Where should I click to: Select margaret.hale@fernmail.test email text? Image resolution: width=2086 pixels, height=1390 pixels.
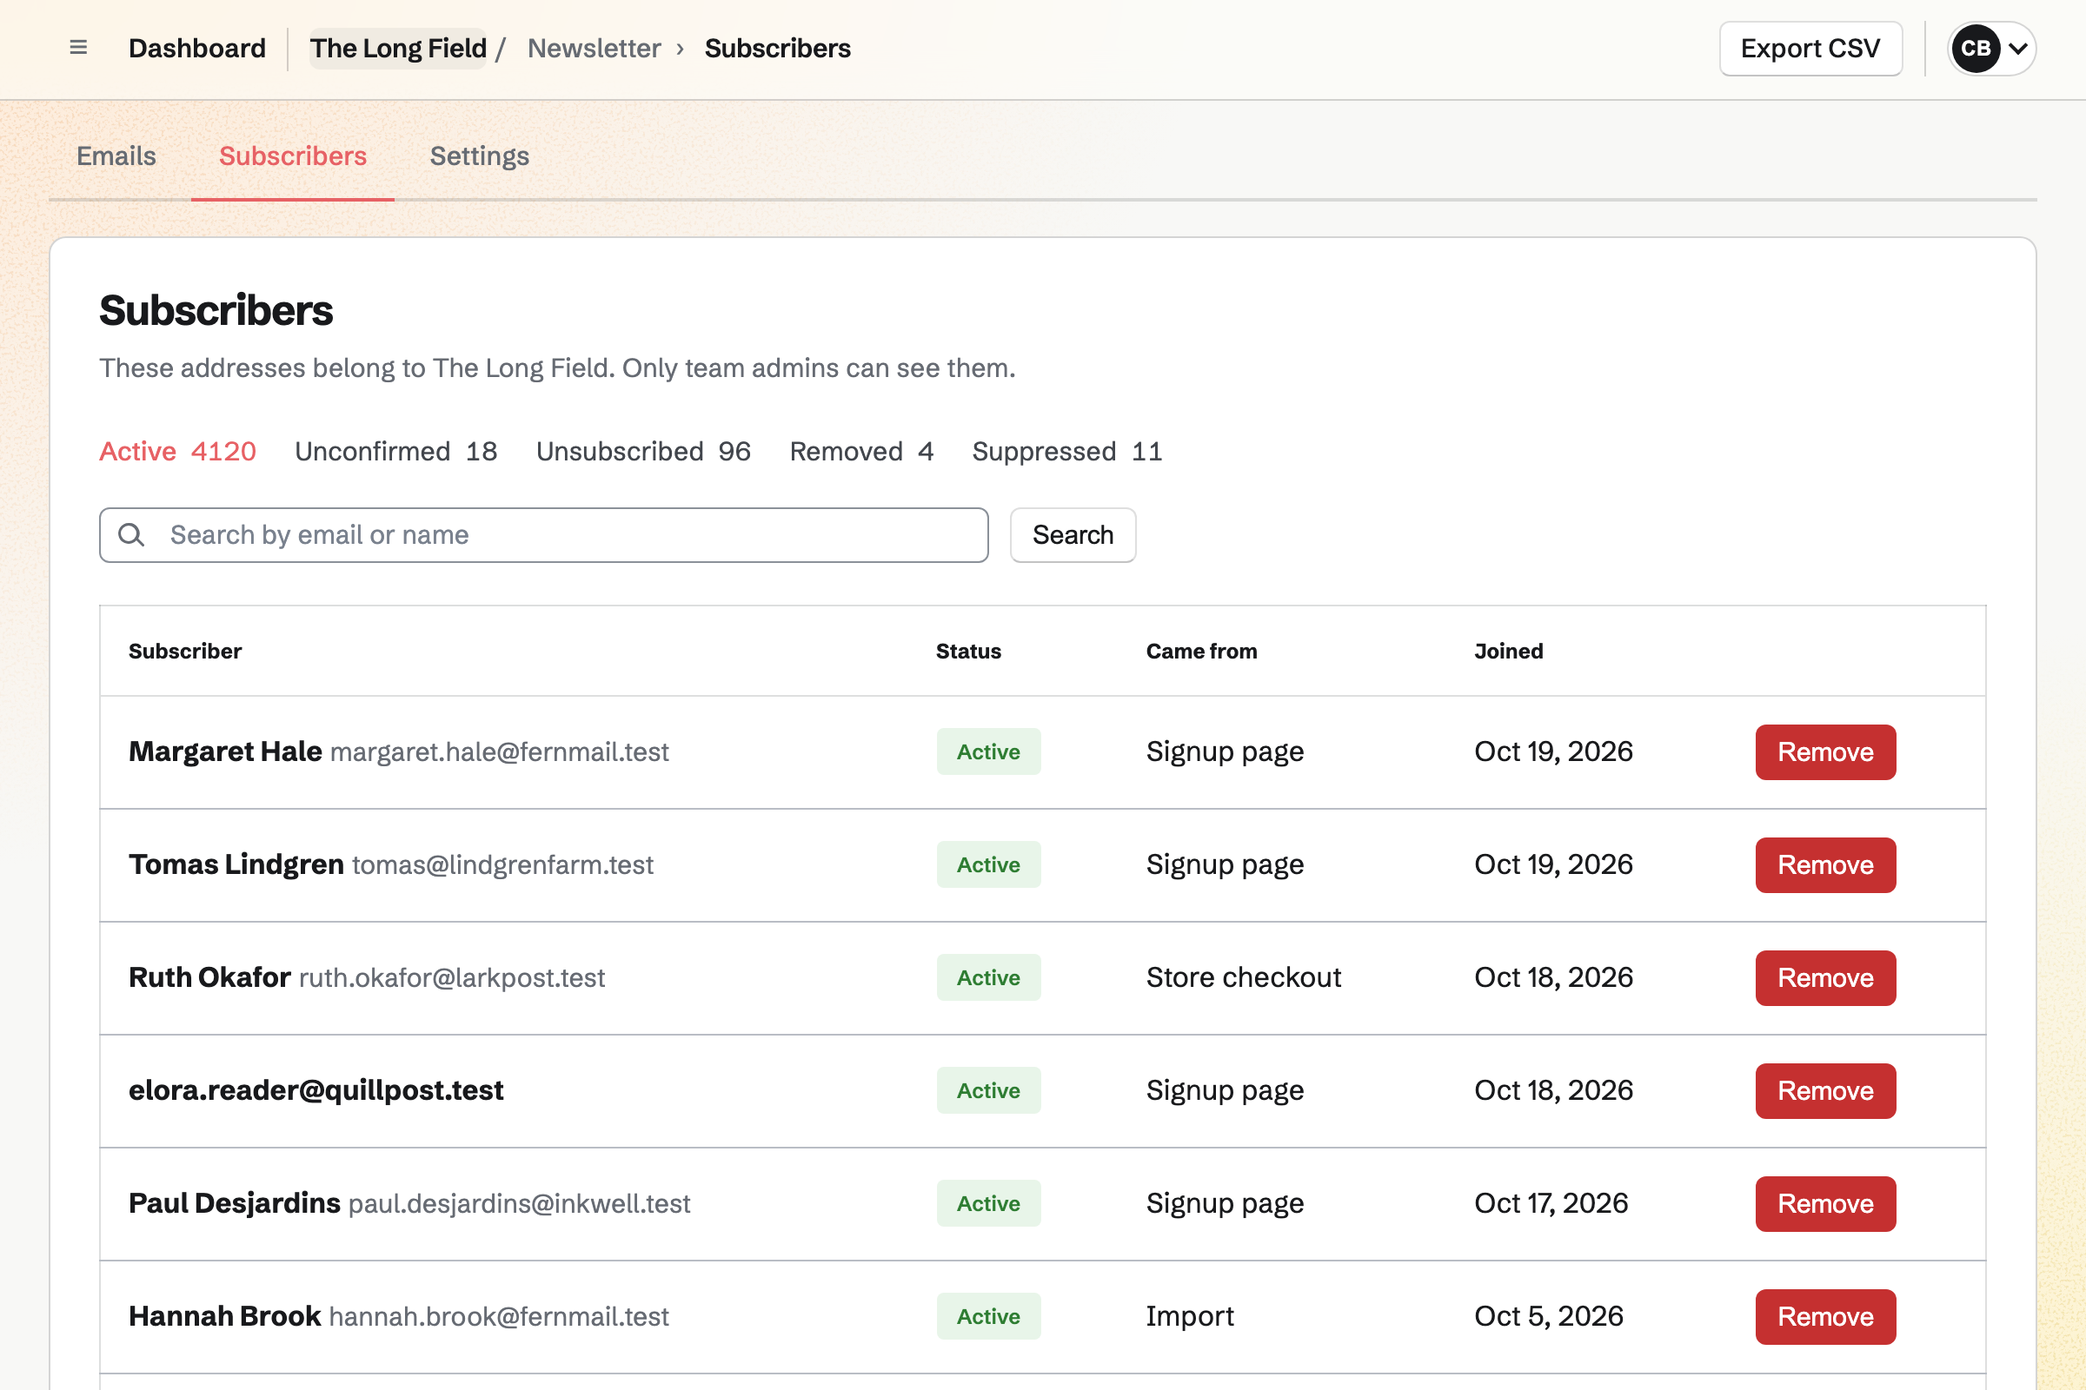point(499,751)
